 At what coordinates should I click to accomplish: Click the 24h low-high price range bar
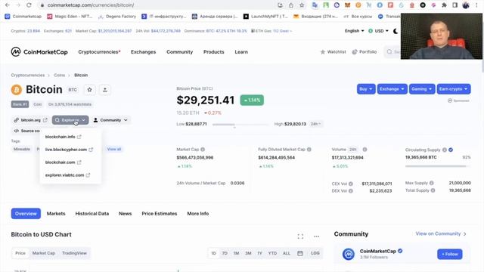tap(240, 124)
